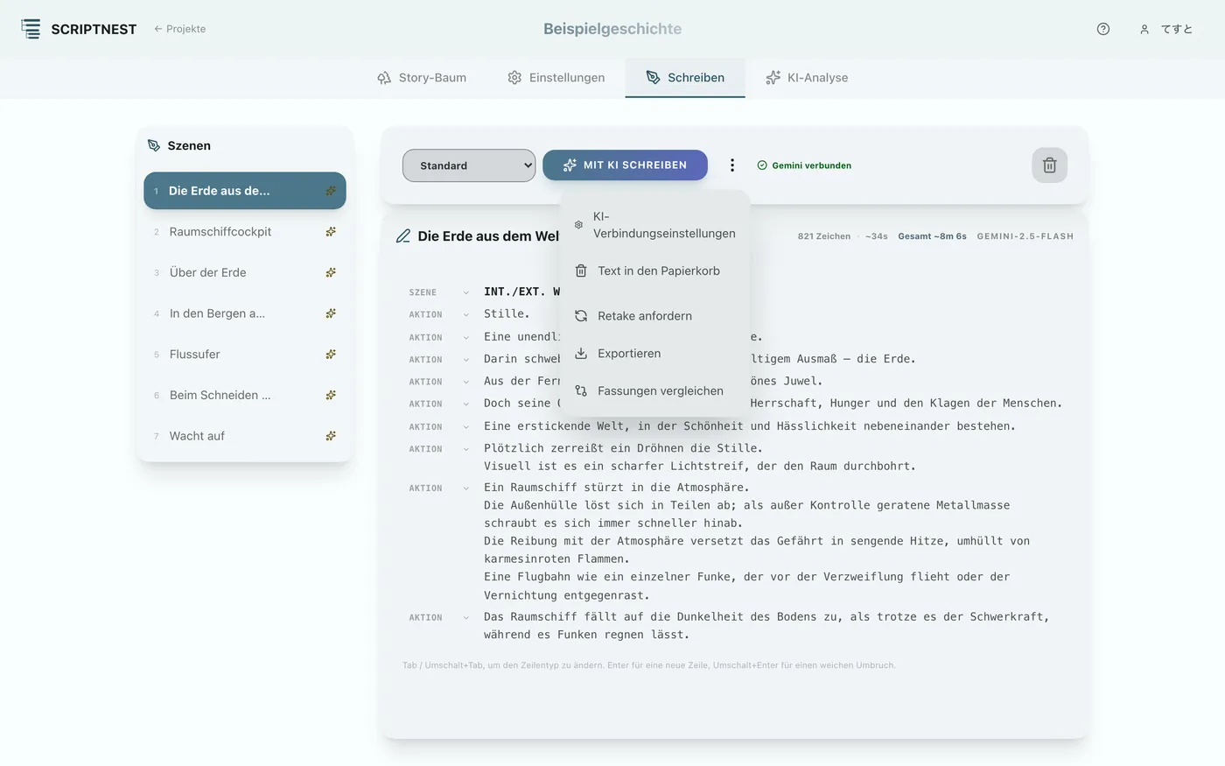This screenshot has height=766, width=1225.
Task: Open scene Beim Schneiden ...
Action: (x=245, y=395)
